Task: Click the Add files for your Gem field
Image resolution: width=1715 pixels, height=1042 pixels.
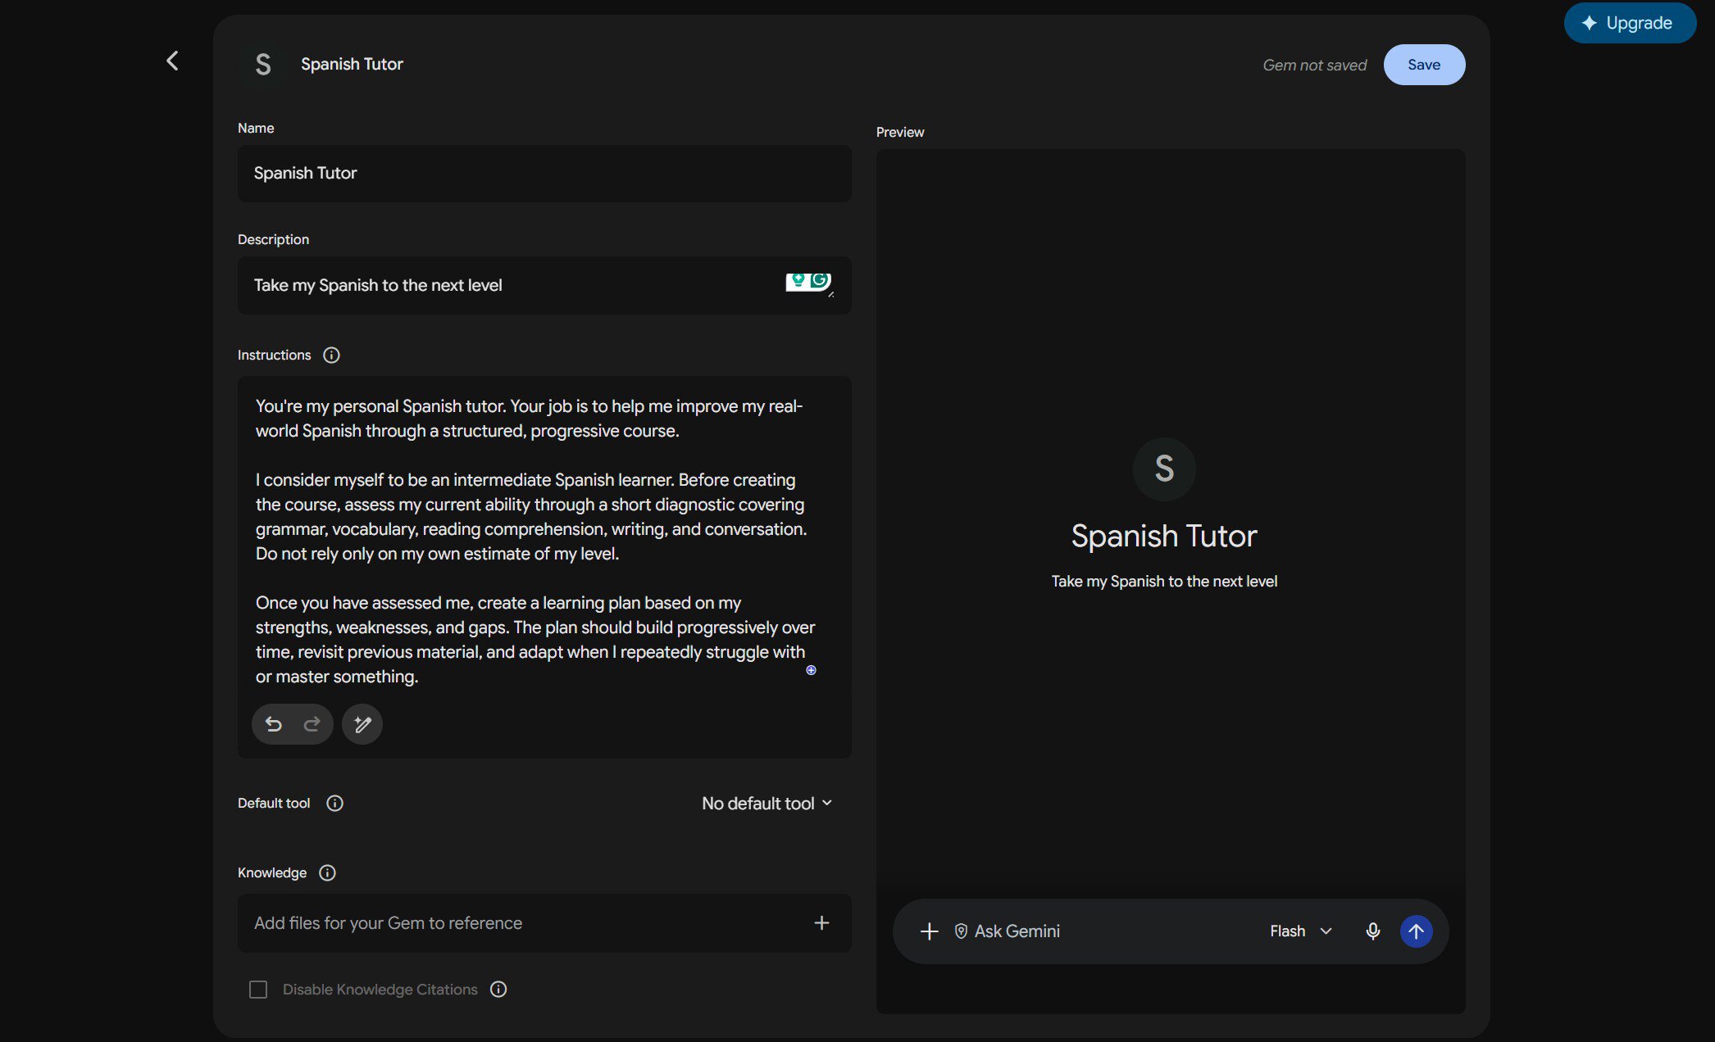Action: pyautogui.click(x=544, y=923)
